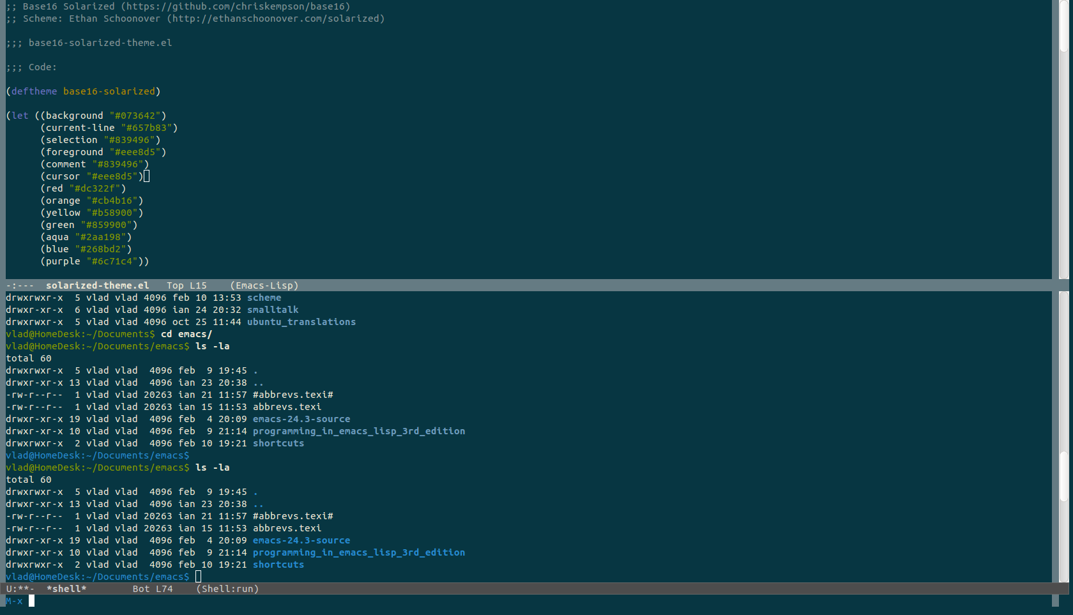Click the current-line value "#657b83"

[x=146, y=128]
